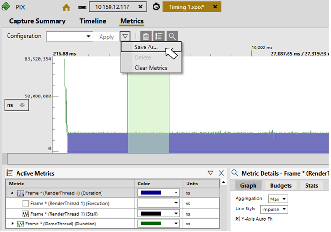Switch to the Timeline tab
Image resolution: width=331 pixels, height=232 pixels.
pyautogui.click(x=93, y=21)
